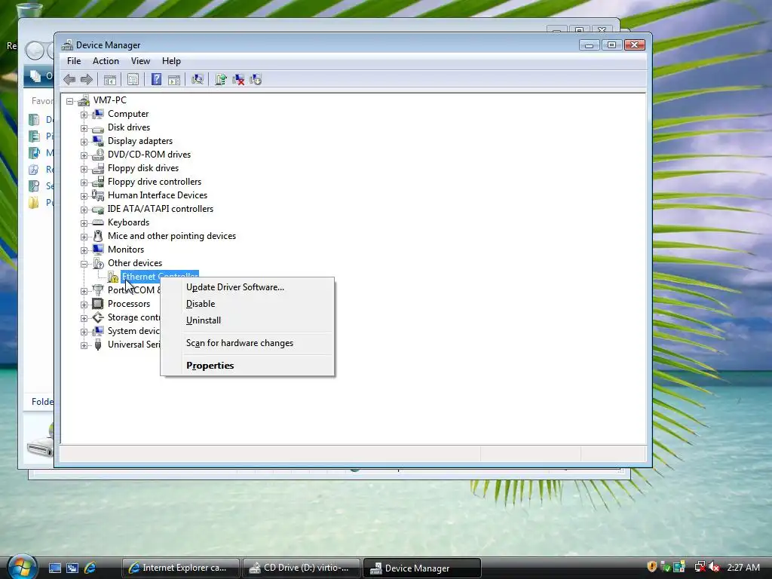Choose Disable in the context menu
This screenshot has height=579, width=772.
pos(247,304)
